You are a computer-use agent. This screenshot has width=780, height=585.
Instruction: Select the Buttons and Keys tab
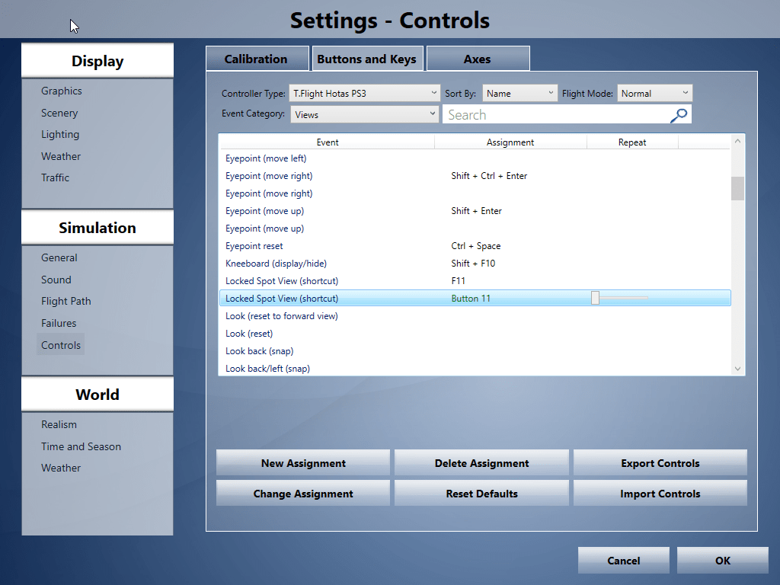pyautogui.click(x=367, y=59)
